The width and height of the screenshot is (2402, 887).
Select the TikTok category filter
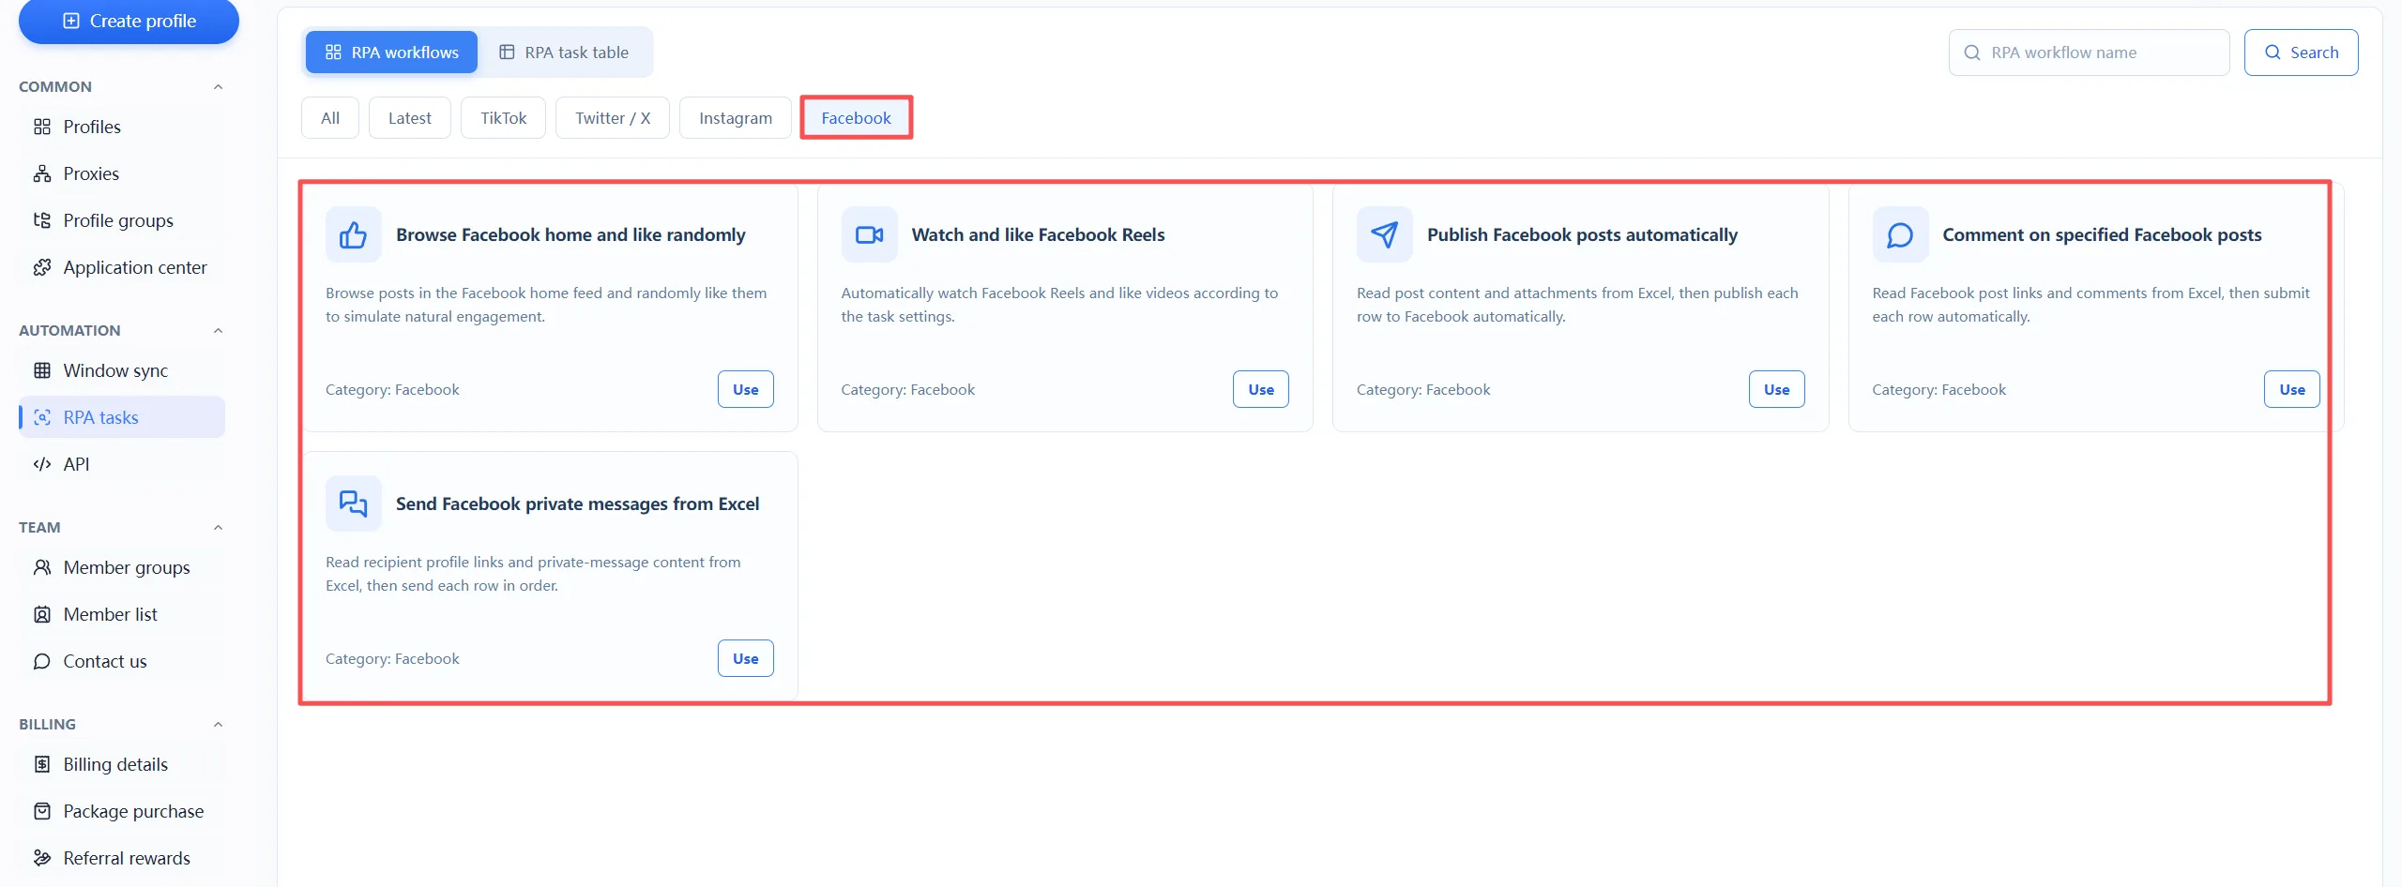[504, 118]
